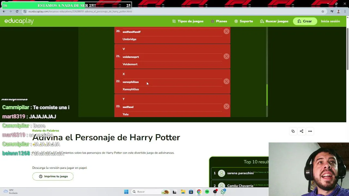Click serena paracchini in top results
The image size is (349, 196).
(x=240, y=173)
